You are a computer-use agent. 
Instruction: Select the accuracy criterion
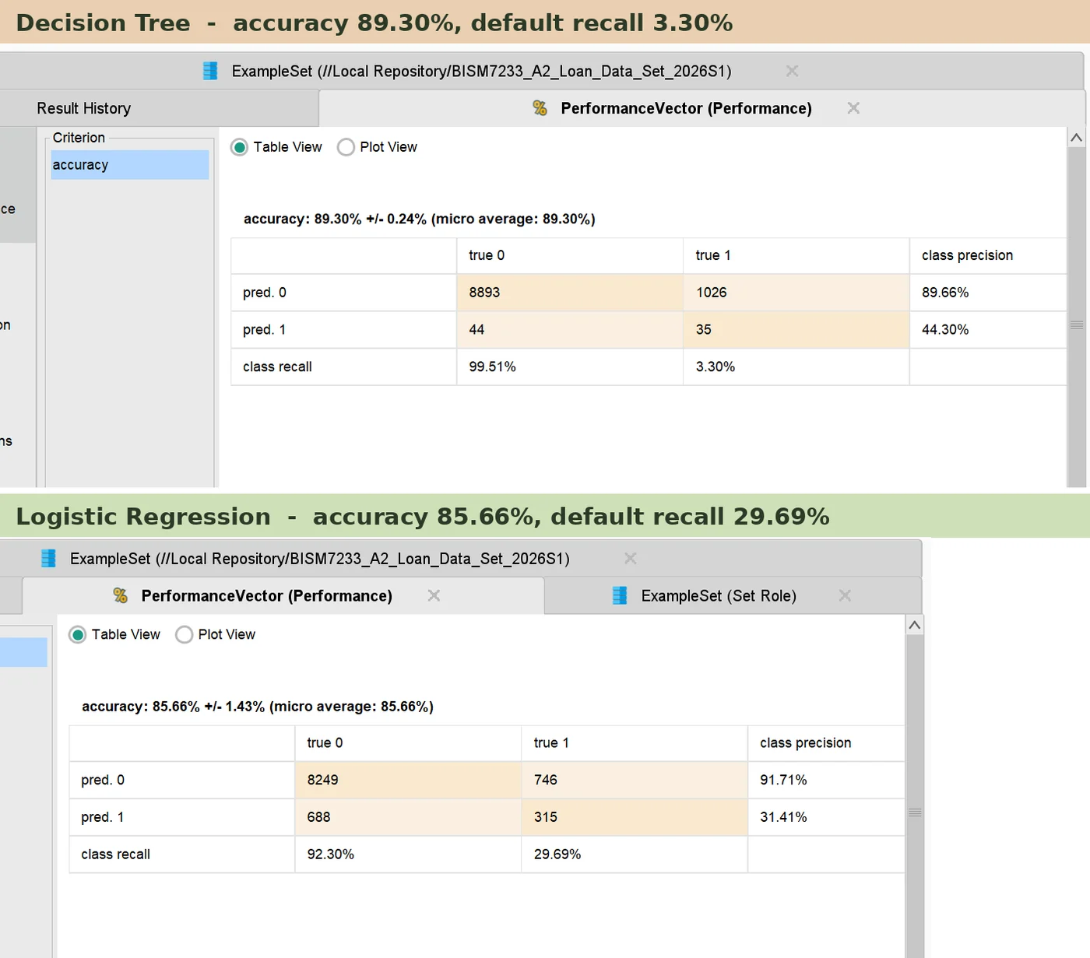[130, 165]
